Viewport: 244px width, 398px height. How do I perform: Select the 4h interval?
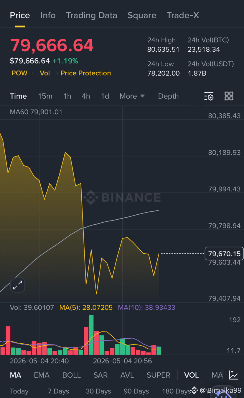pyautogui.click(x=86, y=96)
